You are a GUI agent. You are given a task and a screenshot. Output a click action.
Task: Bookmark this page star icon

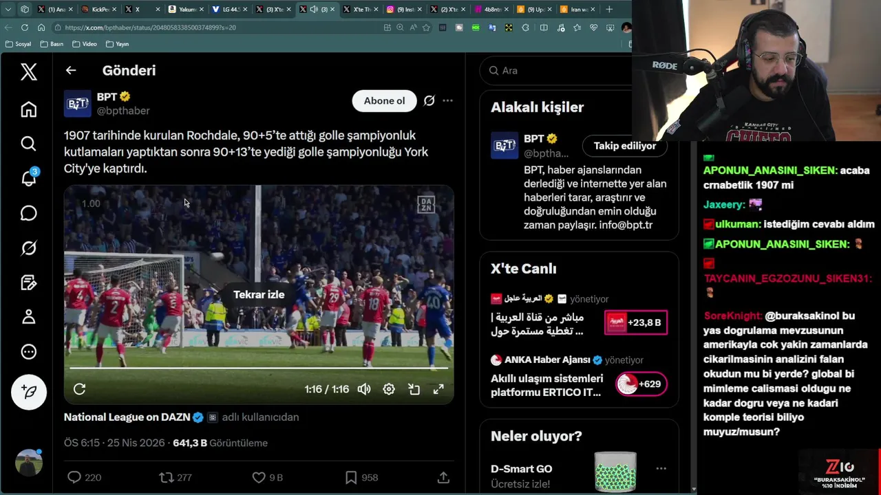click(426, 27)
